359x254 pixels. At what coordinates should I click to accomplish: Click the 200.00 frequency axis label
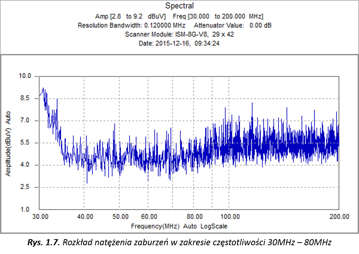(x=339, y=217)
